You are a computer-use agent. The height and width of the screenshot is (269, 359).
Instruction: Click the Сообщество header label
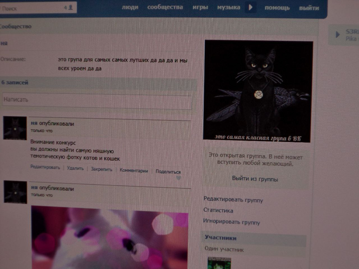[x=16, y=26]
